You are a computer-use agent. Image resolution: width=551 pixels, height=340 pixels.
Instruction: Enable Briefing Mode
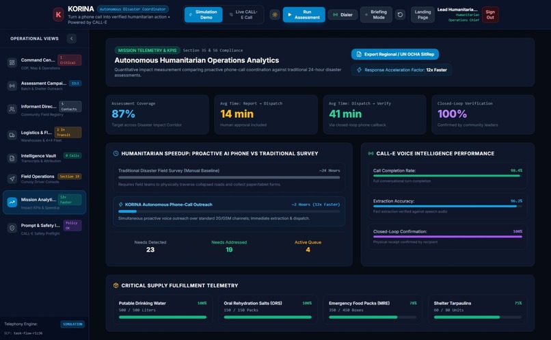tap(376, 14)
